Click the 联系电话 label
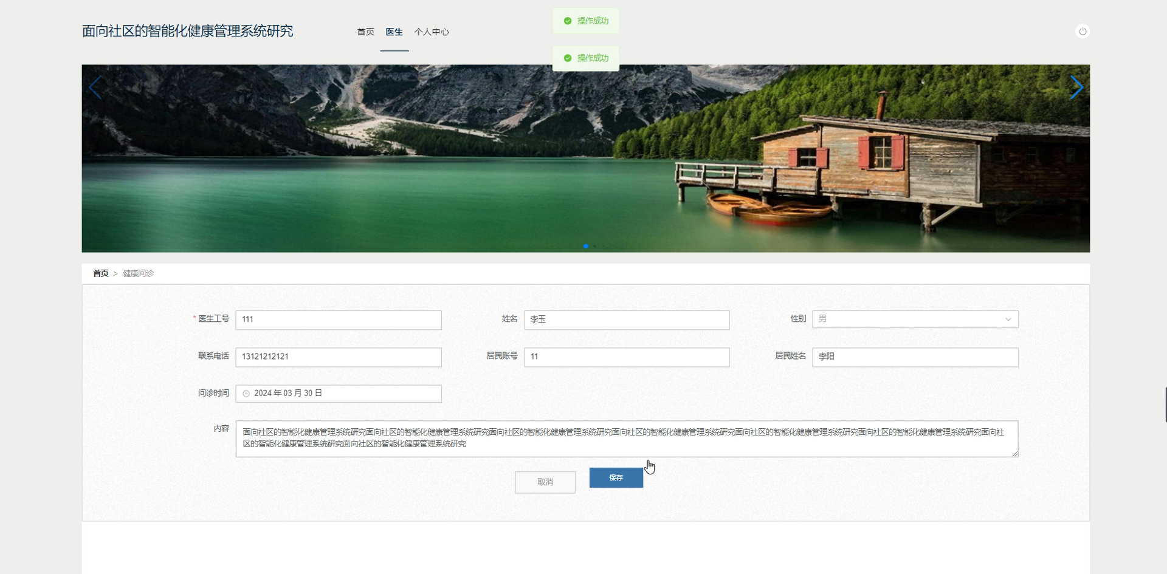The image size is (1167, 574). coord(213,356)
